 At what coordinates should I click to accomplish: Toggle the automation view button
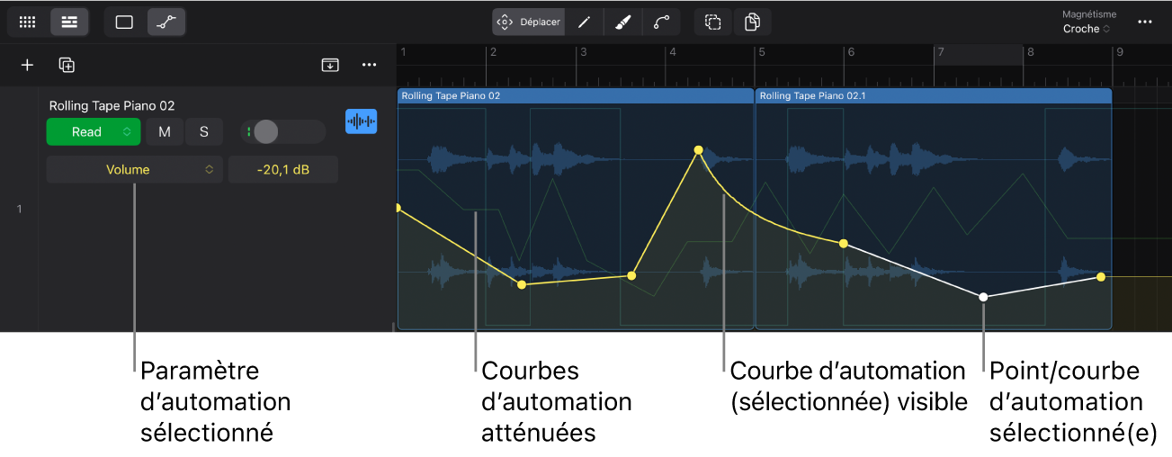[x=166, y=22]
